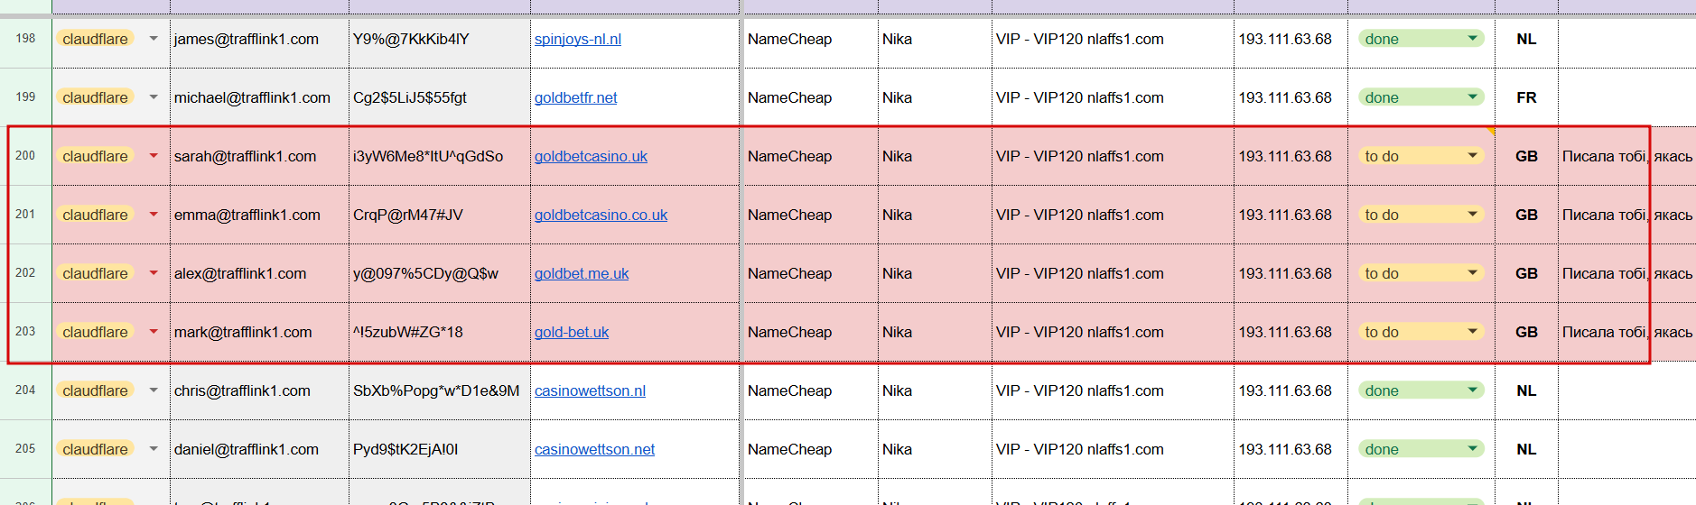Open the claudflare dropdown arrow in row 198
Image resolution: width=1696 pixels, height=505 pixels.
point(154,39)
